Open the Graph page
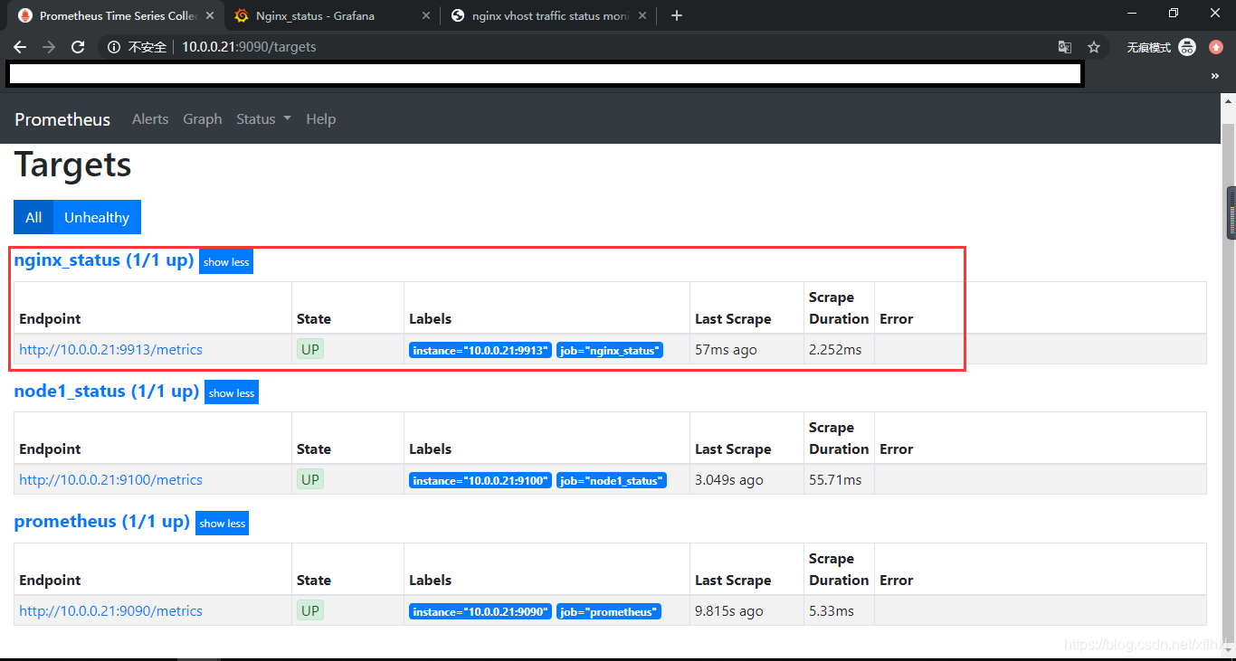Screen dimensions: 1236x661 [203, 119]
